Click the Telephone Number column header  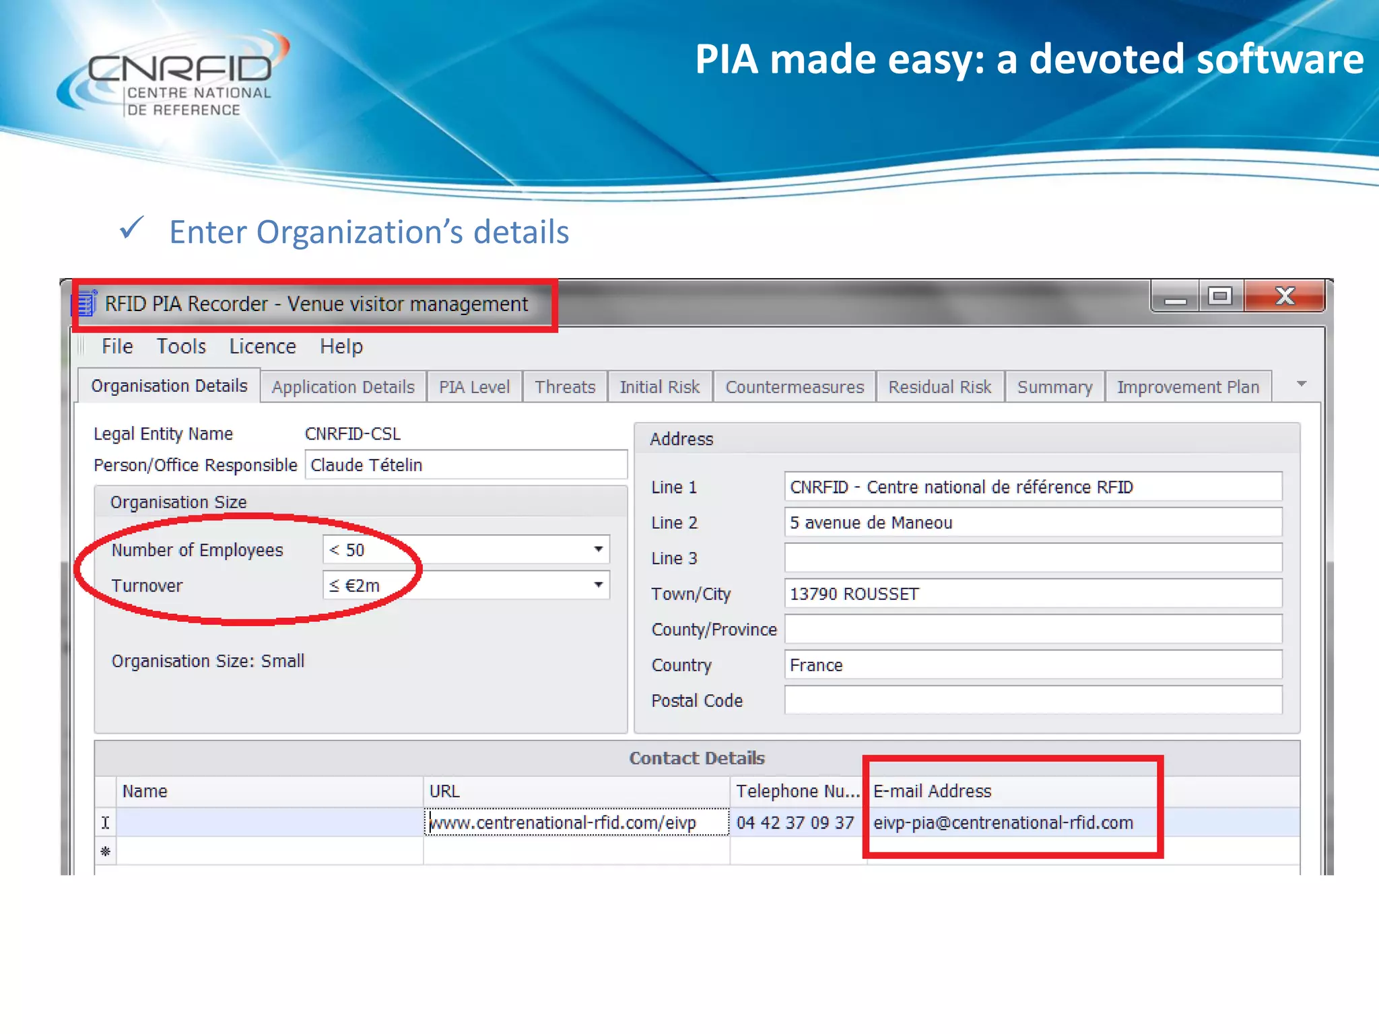[x=798, y=791]
